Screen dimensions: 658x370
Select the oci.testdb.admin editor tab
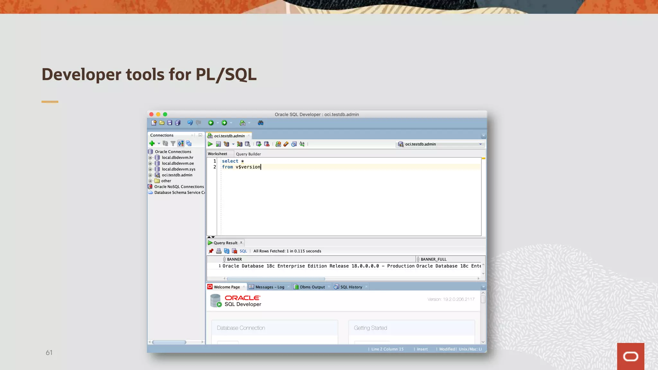click(x=229, y=136)
